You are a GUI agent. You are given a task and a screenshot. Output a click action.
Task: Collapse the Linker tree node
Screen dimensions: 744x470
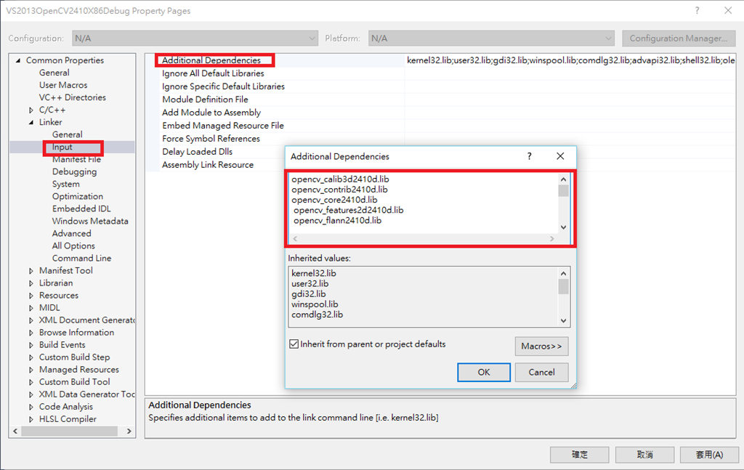pyautogui.click(x=31, y=122)
